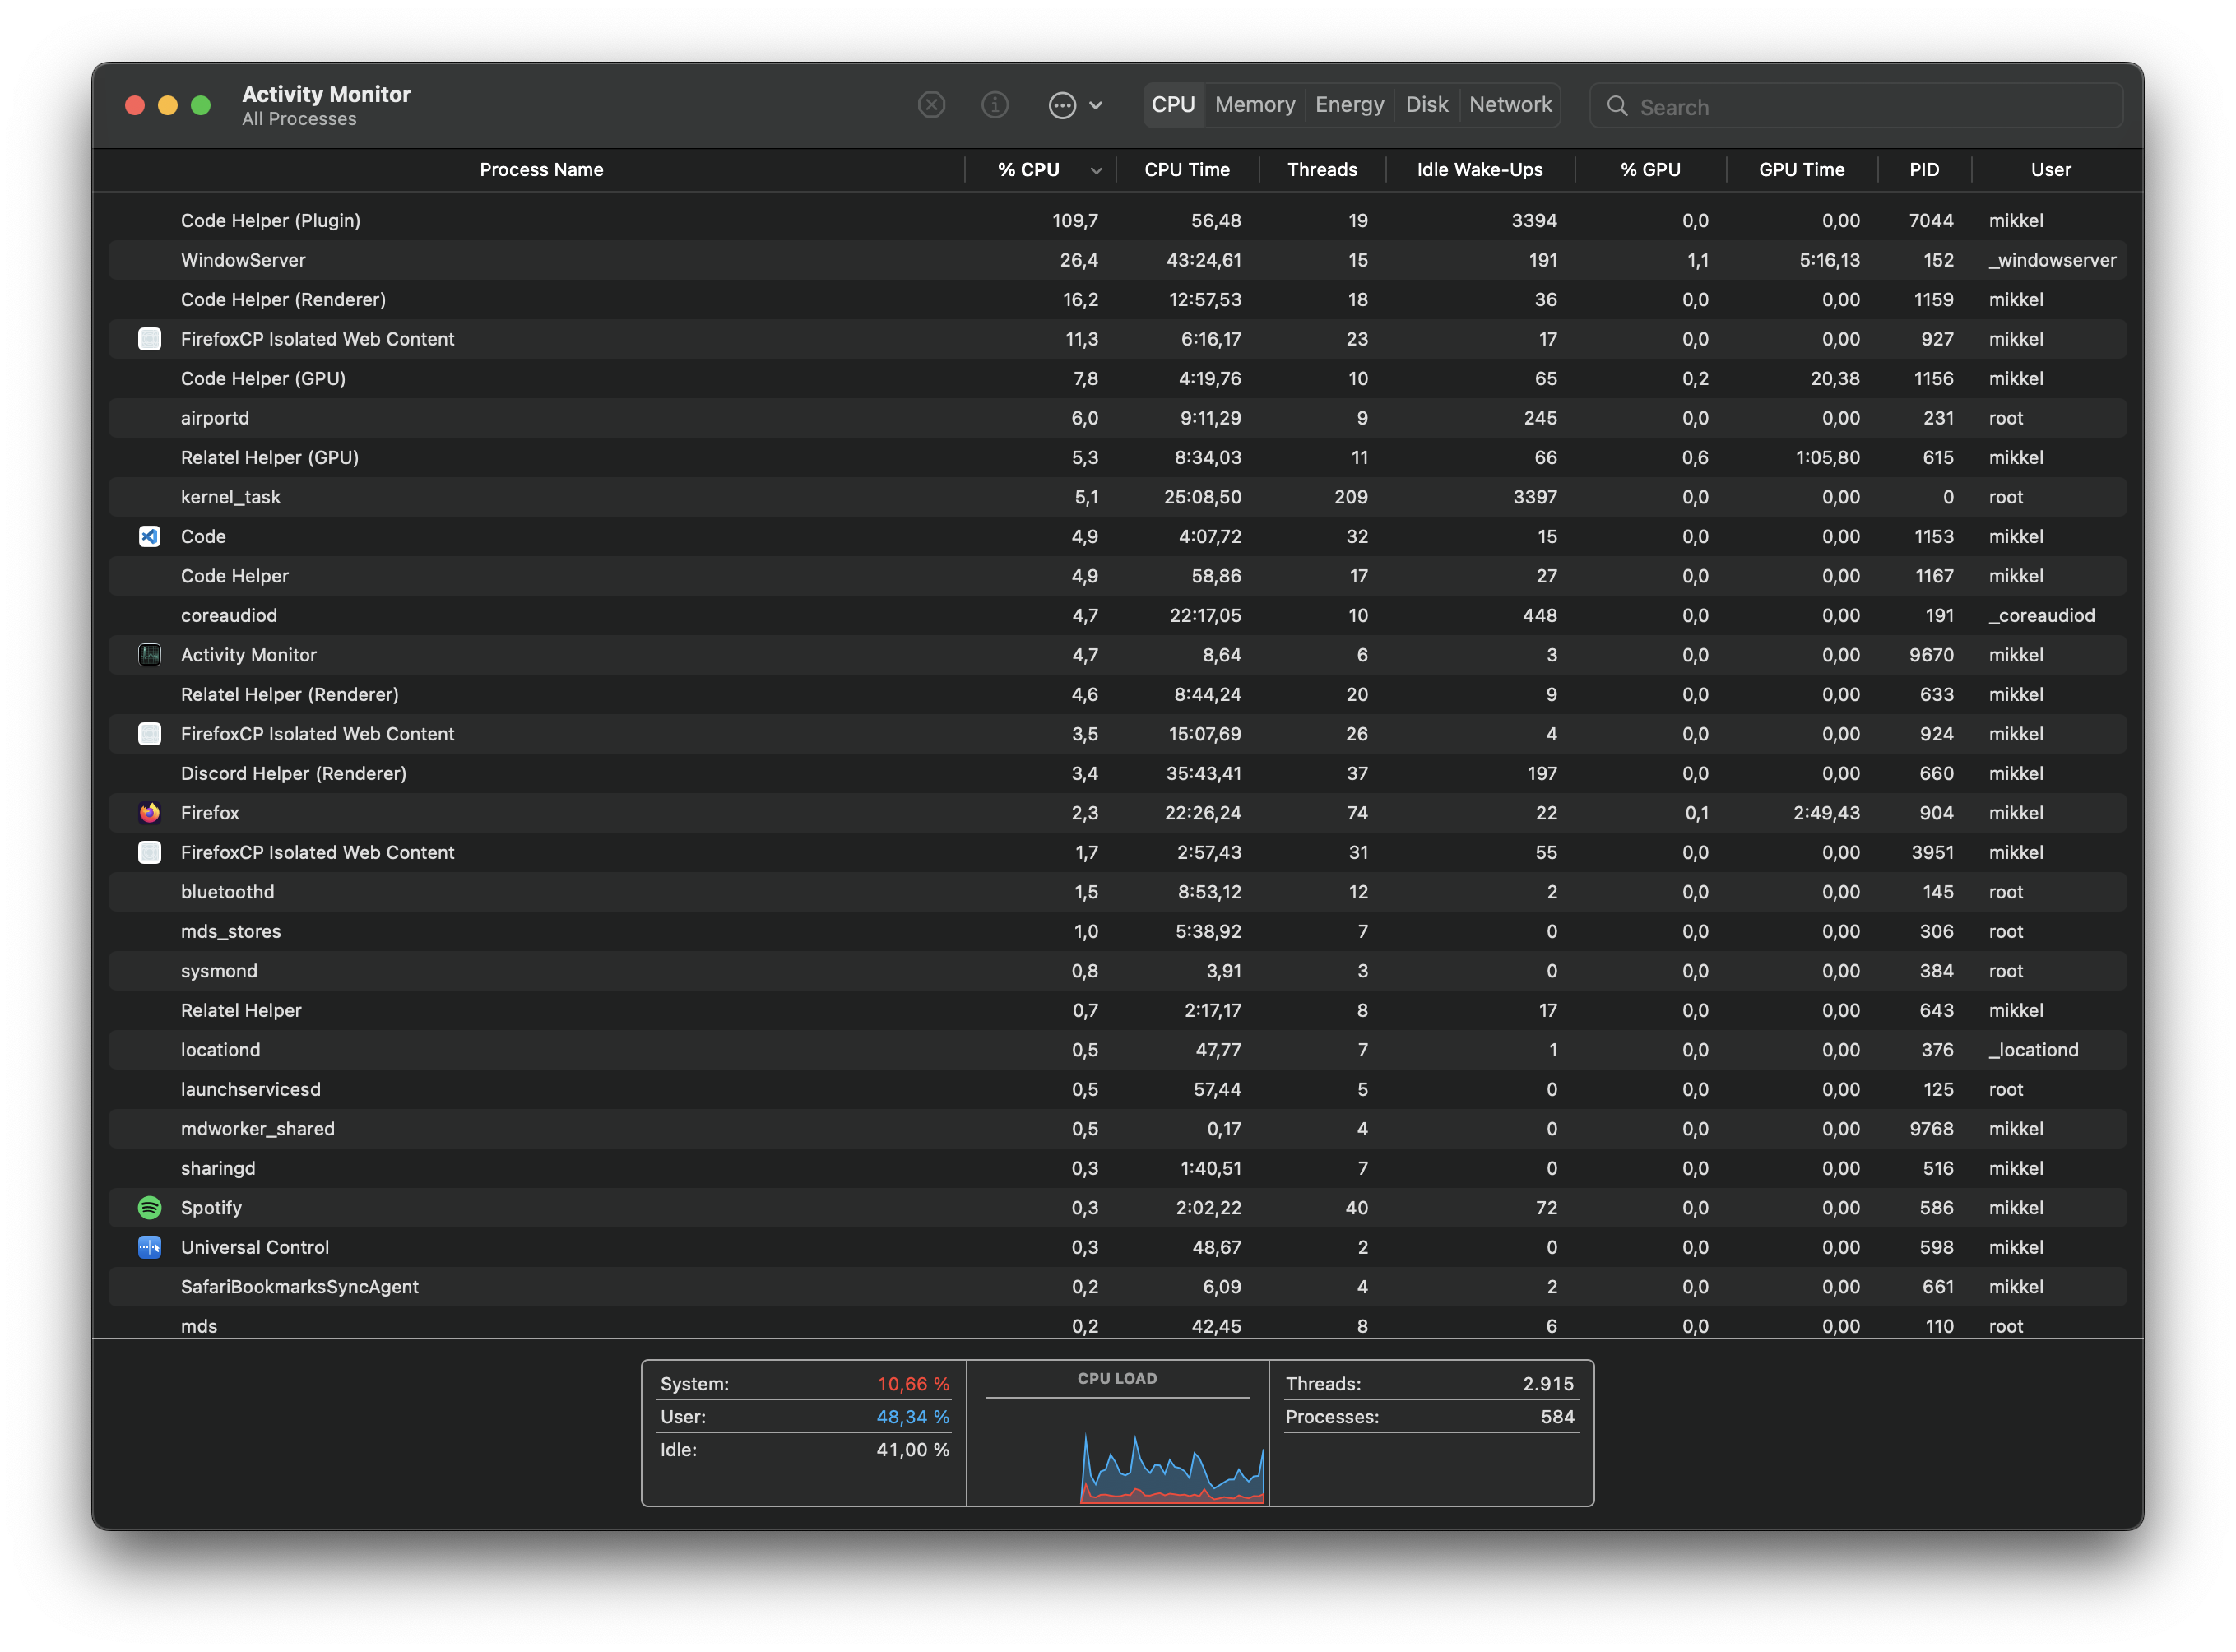2236x1652 pixels.
Task: Switch to the CPU tab
Action: point(1173,105)
